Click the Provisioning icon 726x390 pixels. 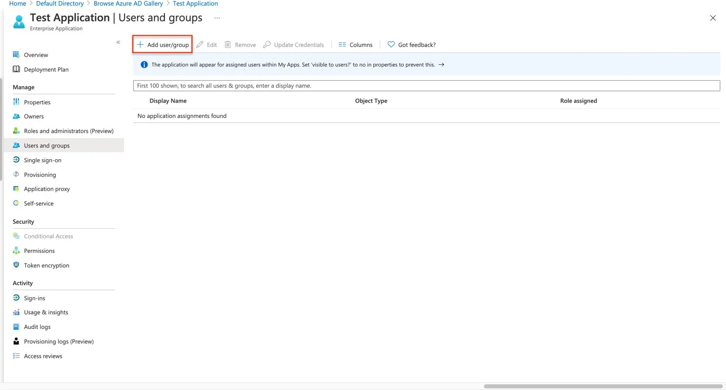coord(16,174)
